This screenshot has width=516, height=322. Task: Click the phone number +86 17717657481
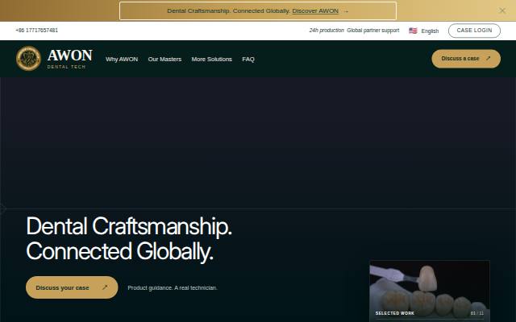(x=36, y=31)
